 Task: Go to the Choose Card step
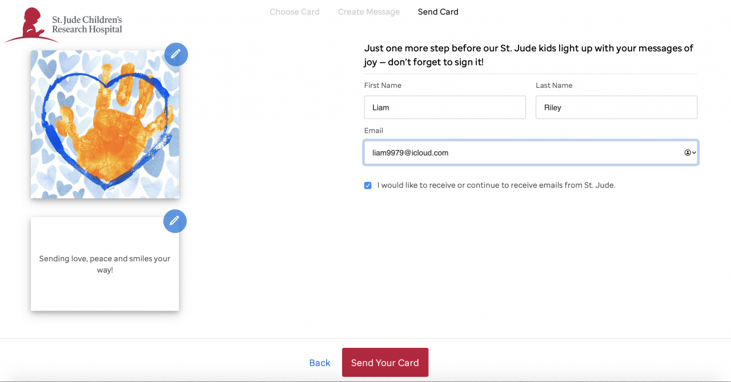(295, 11)
